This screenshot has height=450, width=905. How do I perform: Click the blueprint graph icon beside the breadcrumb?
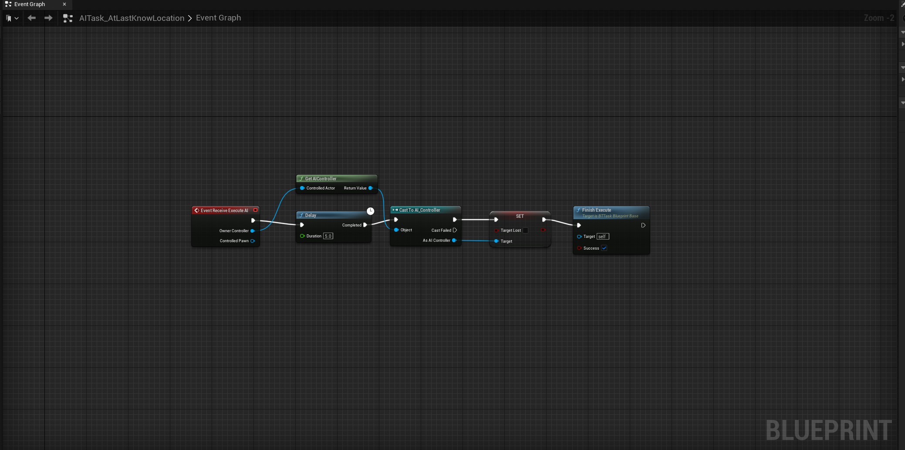click(x=68, y=18)
